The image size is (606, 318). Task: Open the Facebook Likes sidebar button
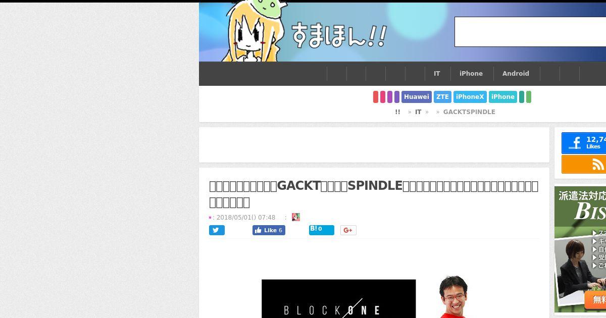tap(584, 143)
